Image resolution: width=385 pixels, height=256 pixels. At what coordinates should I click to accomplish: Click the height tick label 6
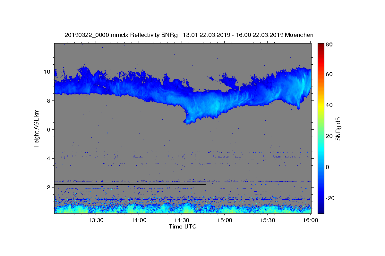48,129
